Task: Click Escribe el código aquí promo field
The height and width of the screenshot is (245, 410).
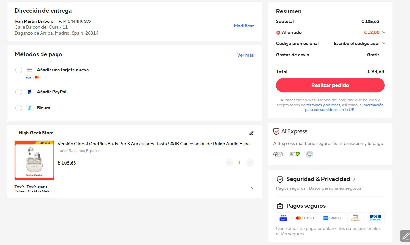Action: click(x=356, y=44)
